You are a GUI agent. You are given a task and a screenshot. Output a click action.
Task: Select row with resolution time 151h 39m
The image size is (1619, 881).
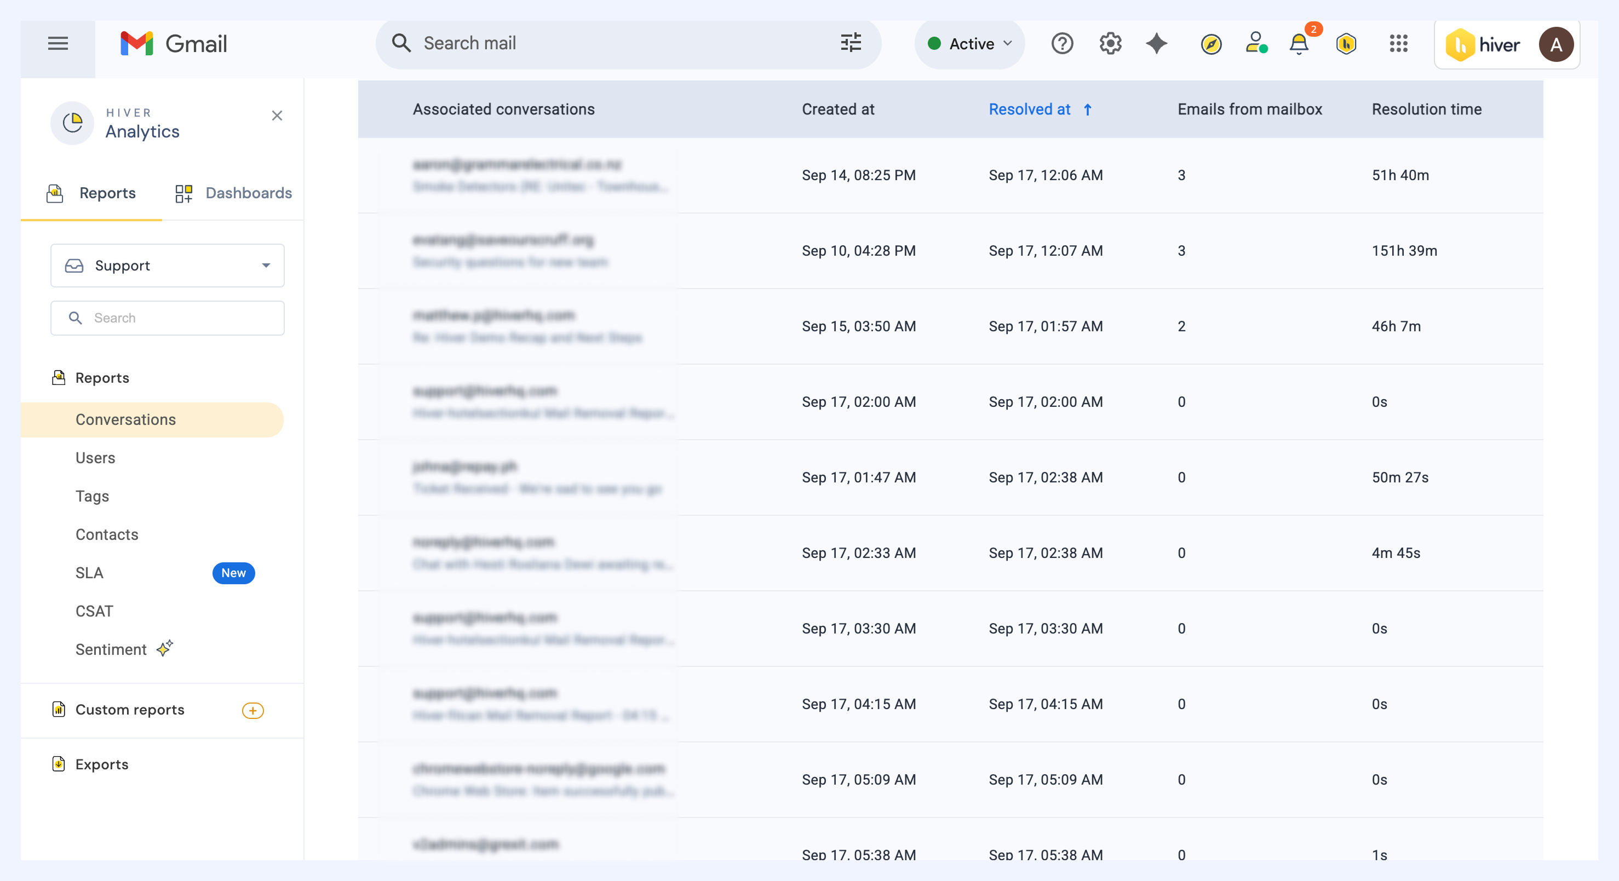click(950, 251)
